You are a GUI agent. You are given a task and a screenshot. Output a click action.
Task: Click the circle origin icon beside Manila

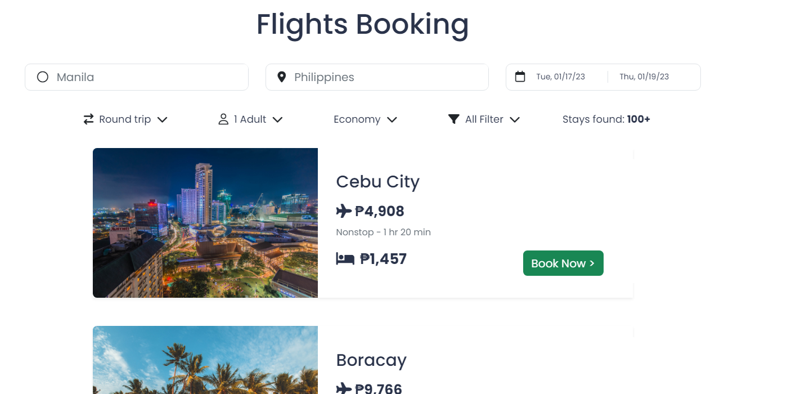43,77
